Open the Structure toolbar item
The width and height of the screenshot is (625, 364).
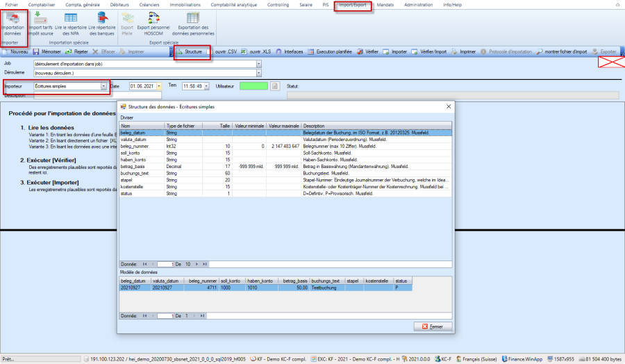point(190,51)
